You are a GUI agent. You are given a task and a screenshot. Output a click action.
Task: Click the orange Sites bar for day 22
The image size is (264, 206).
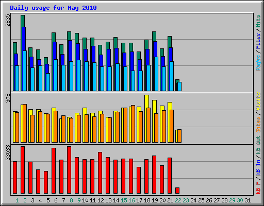point(179,136)
